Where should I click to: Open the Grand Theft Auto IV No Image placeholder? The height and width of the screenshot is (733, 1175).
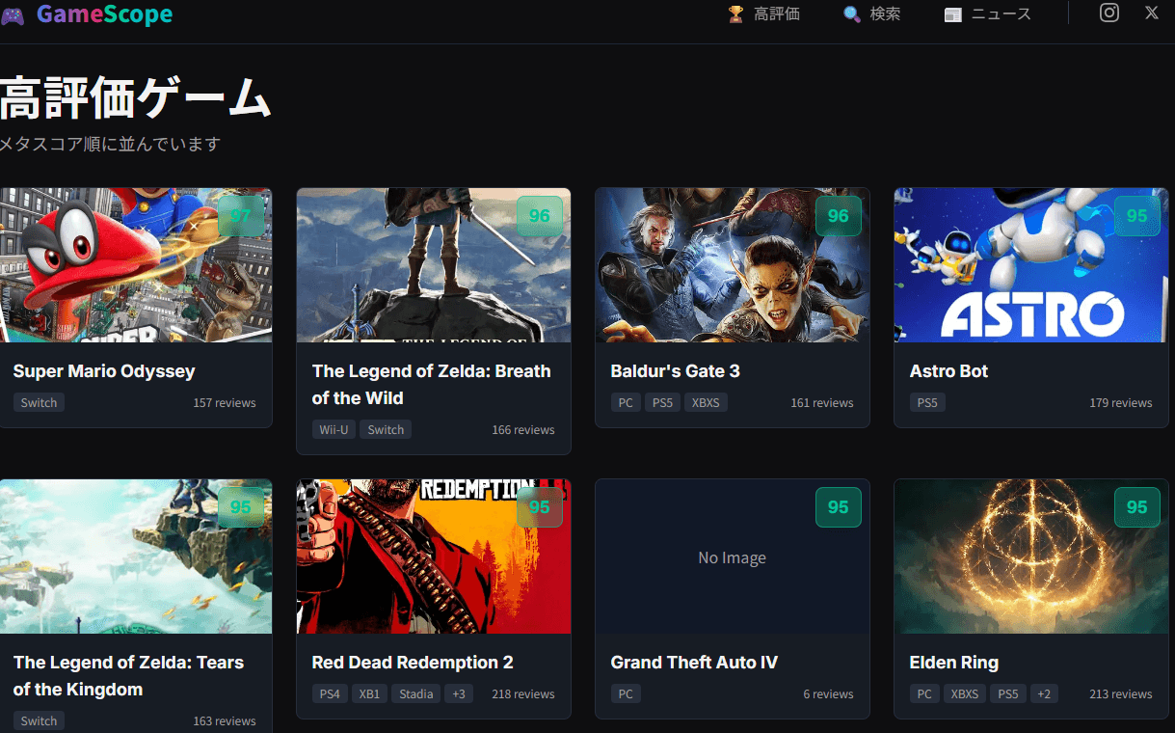[x=732, y=557]
